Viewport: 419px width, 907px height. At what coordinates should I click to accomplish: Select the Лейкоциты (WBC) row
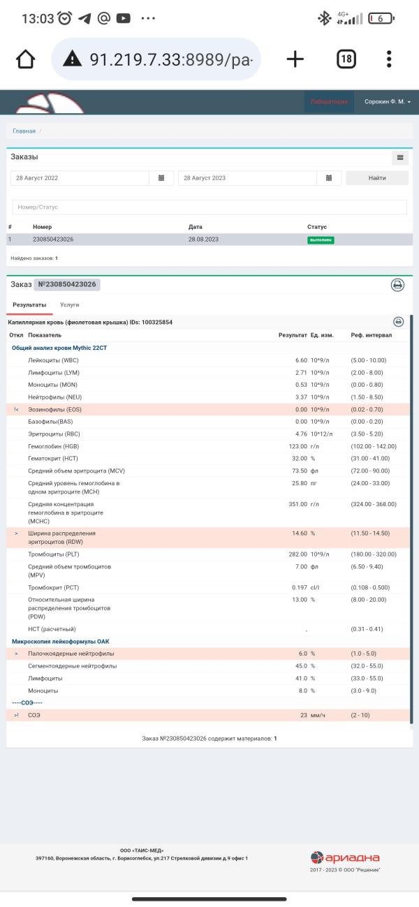coord(209,360)
